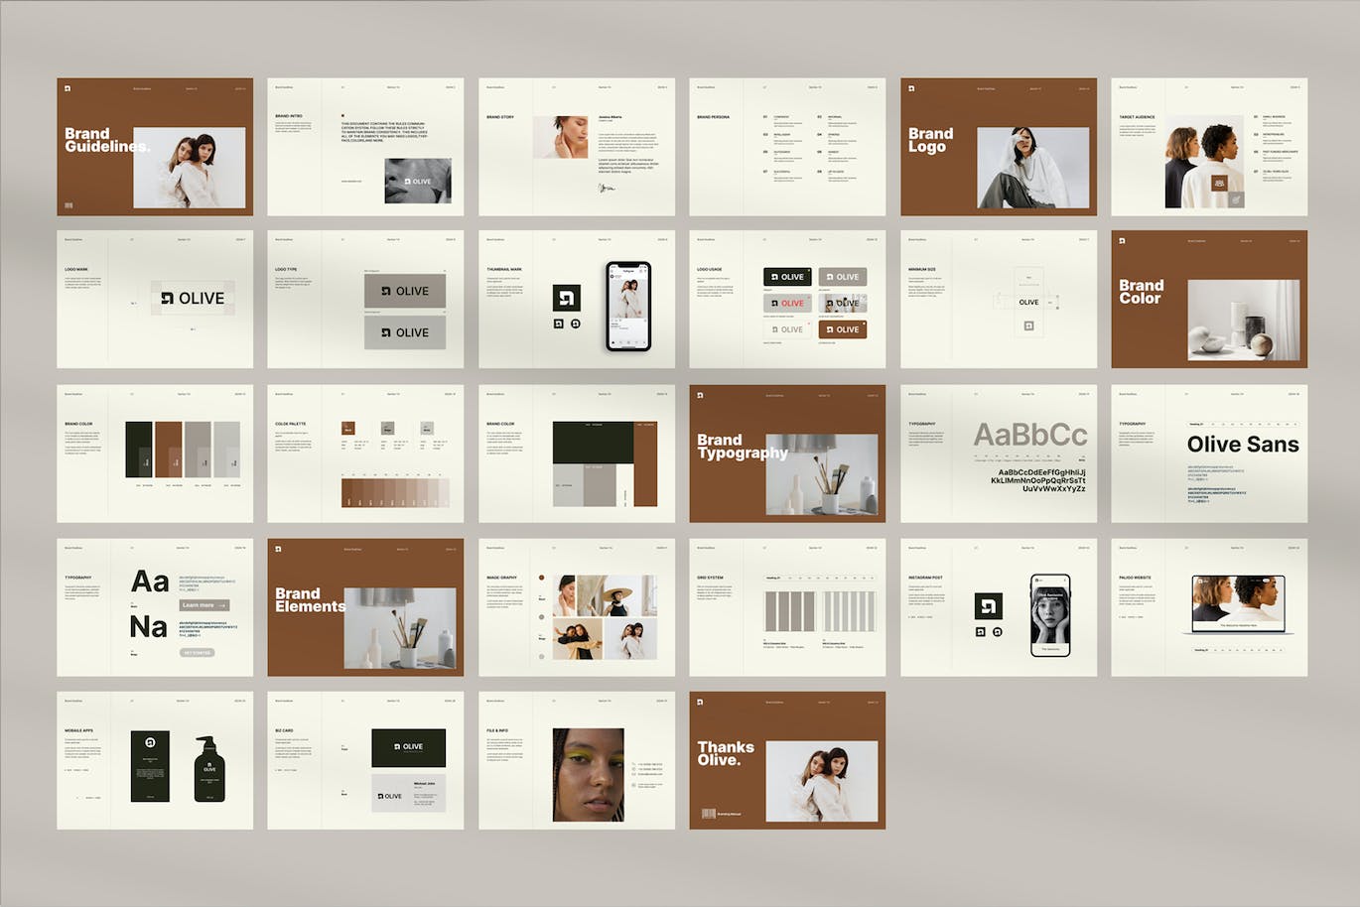Select the dark business card on Biz Card slide
Screen dimensions: 1360x907
(x=408, y=747)
